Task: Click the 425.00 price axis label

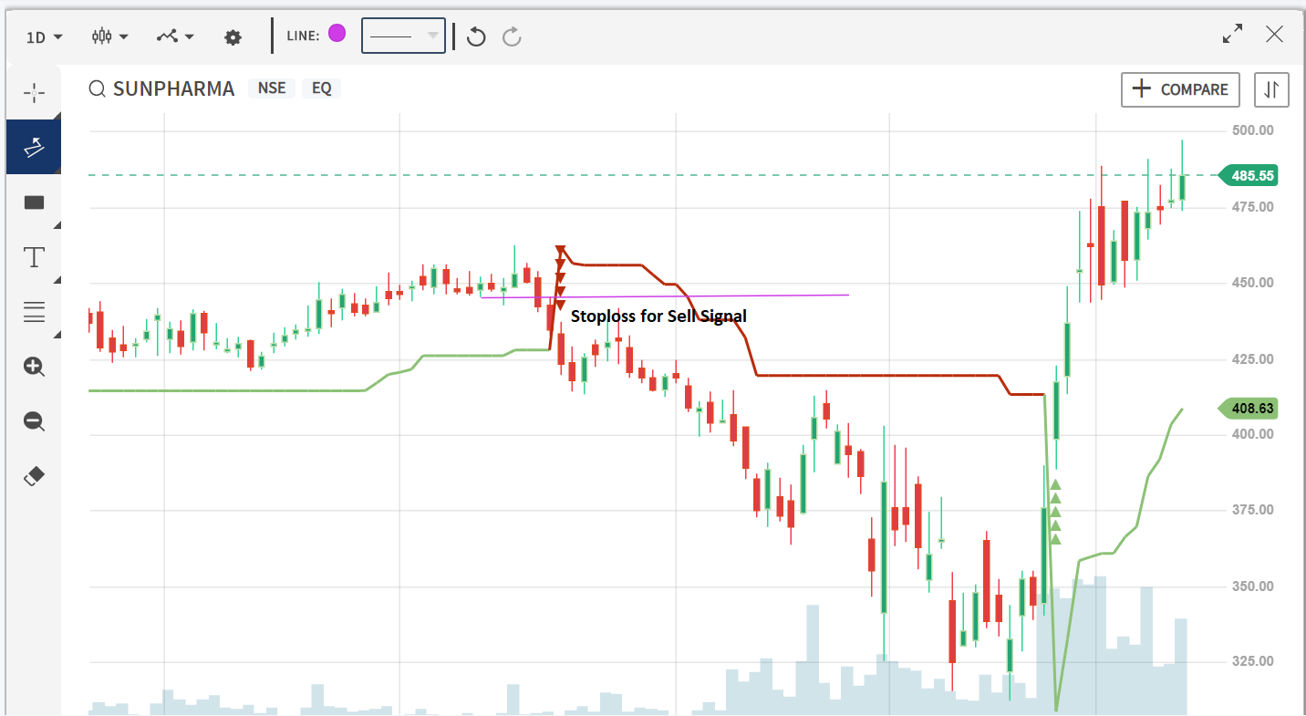Action: point(1252,359)
